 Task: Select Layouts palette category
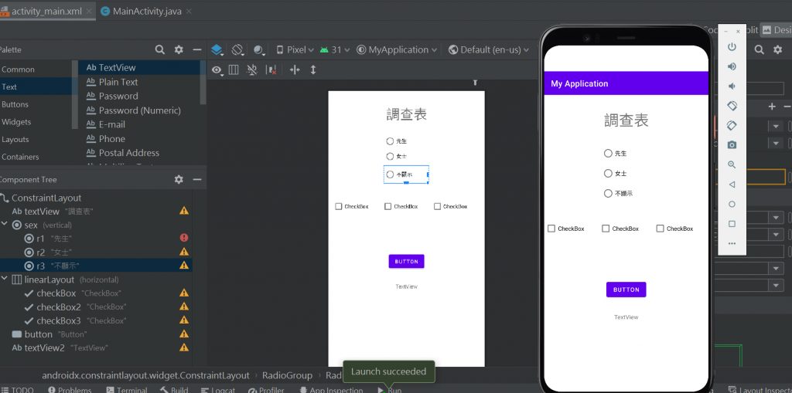click(15, 139)
